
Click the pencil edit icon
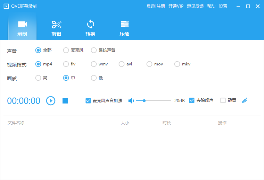coord(245,100)
